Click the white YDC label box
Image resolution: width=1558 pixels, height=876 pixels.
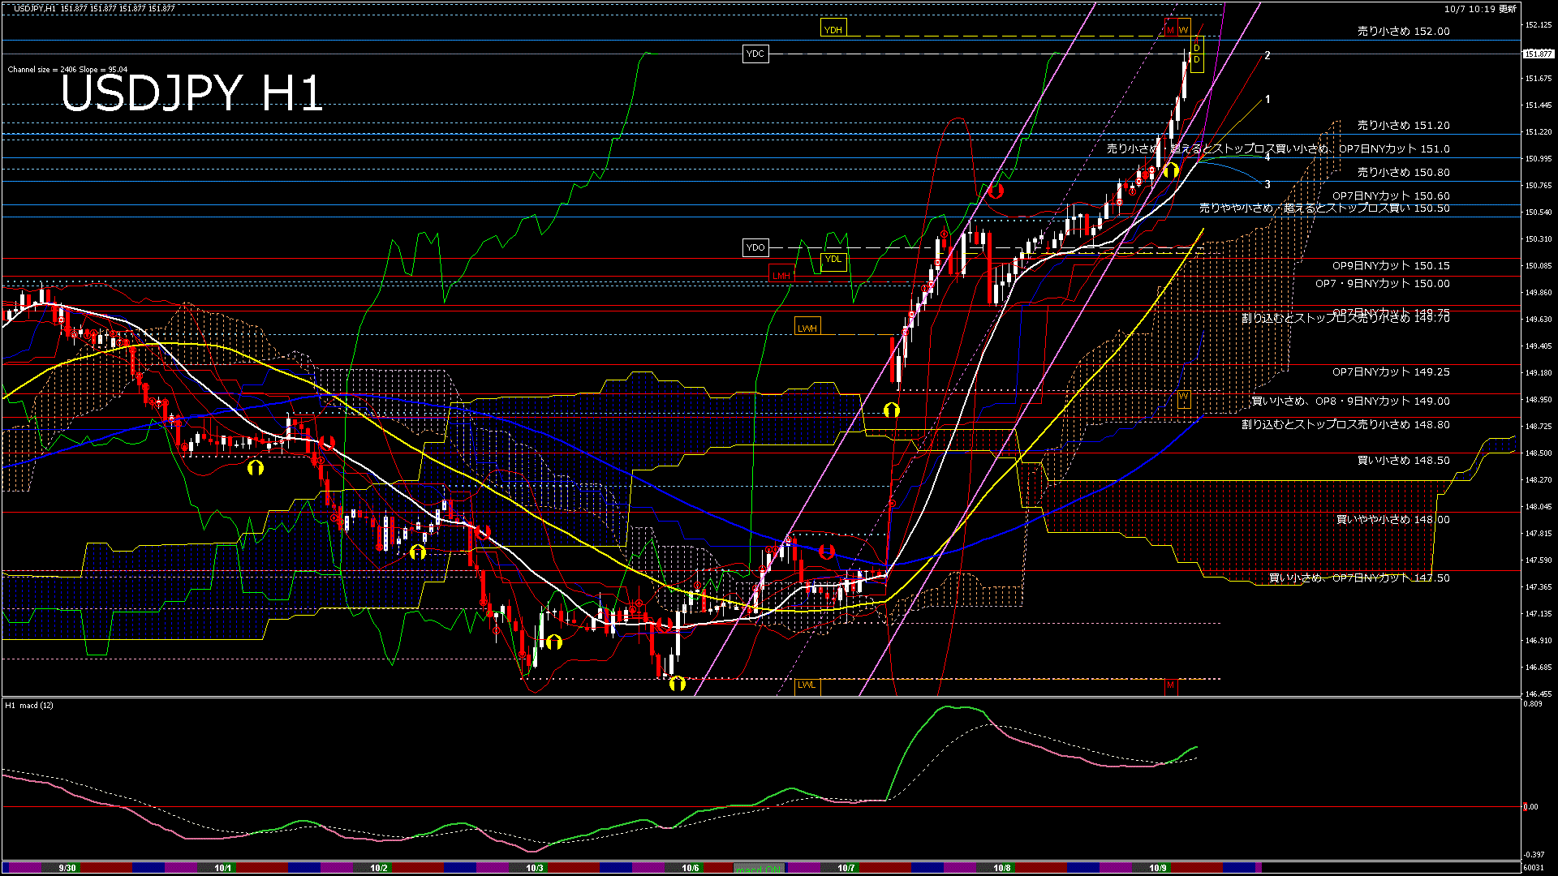click(755, 54)
